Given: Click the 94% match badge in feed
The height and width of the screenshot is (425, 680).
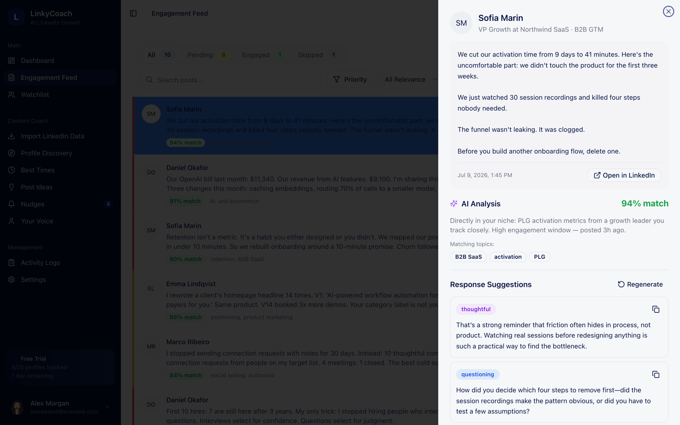Looking at the screenshot, I should click(x=186, y=143).
